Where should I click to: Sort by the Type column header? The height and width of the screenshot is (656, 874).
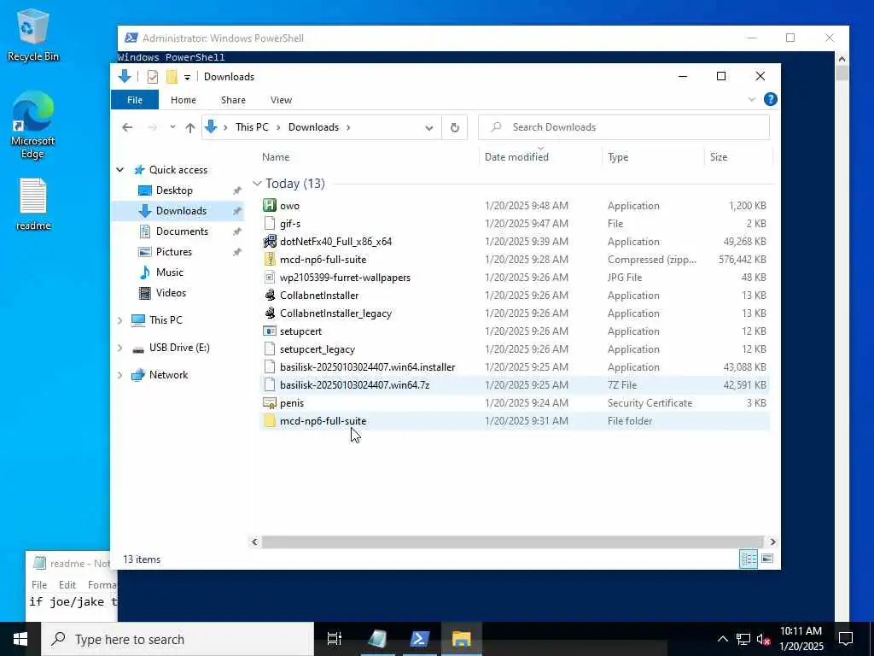(x=653, y=157)
